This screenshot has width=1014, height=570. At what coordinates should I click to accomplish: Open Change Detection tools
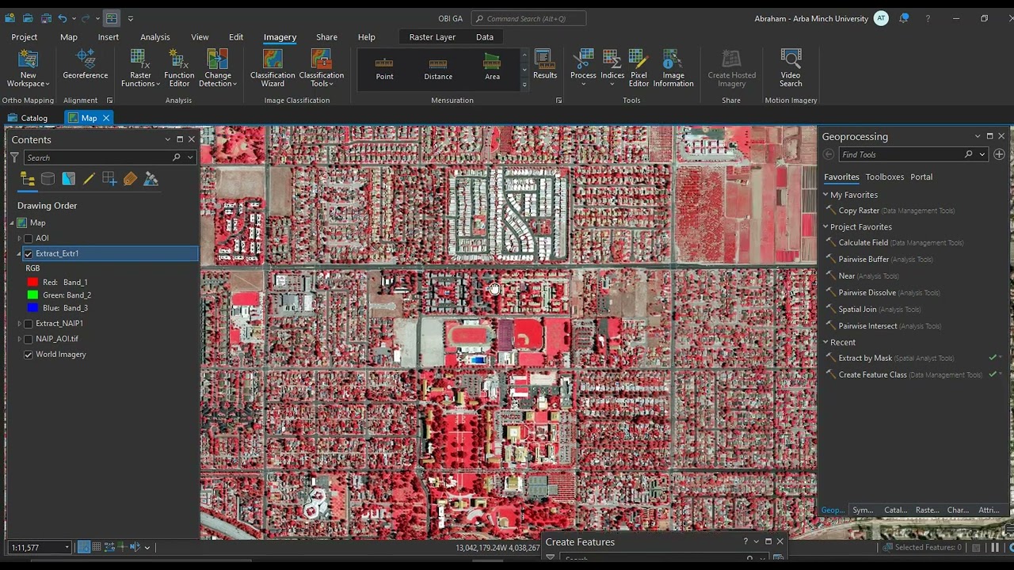point(218,68)
